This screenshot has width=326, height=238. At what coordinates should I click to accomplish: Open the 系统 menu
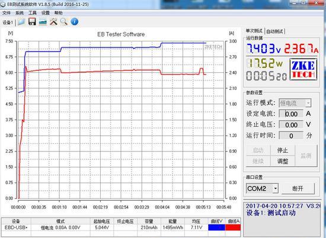[x=20, y=13]
